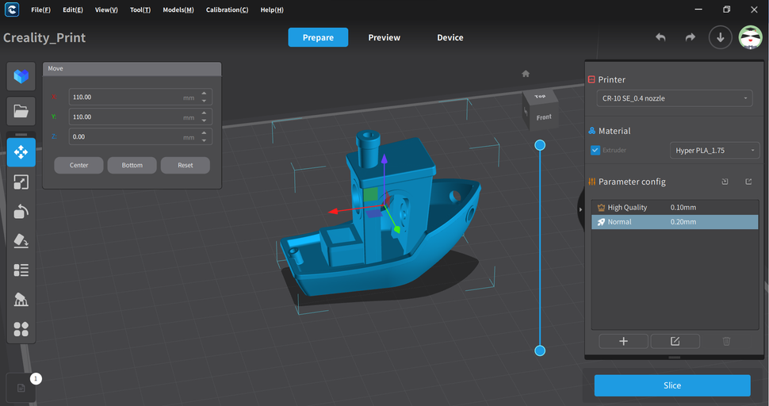The height and width of the screenshot is (406, 769).
Task: Click the Center button in Move panel
Action: [78, 165]
